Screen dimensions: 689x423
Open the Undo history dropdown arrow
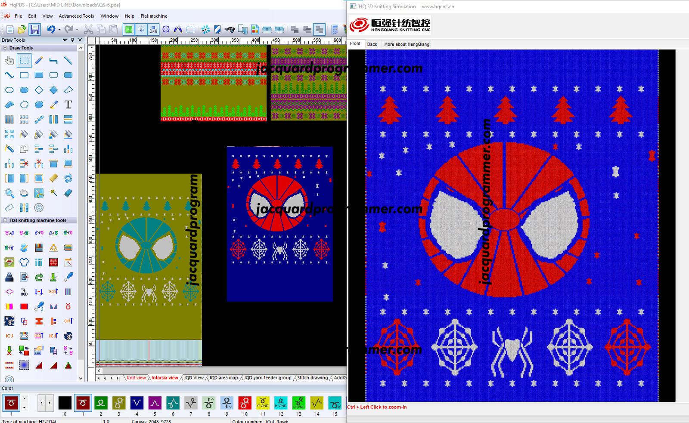pyautogui.click(x=59, y=30)
